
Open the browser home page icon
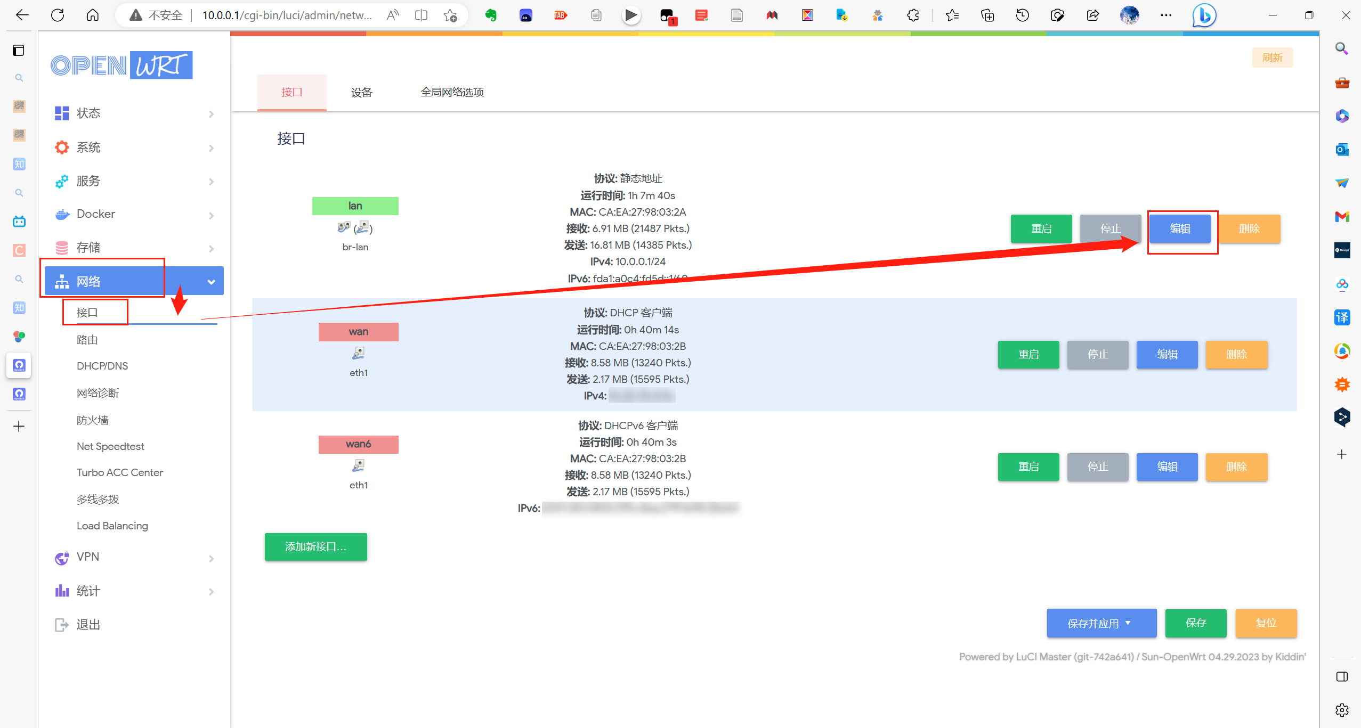click(x=93, y=15)
